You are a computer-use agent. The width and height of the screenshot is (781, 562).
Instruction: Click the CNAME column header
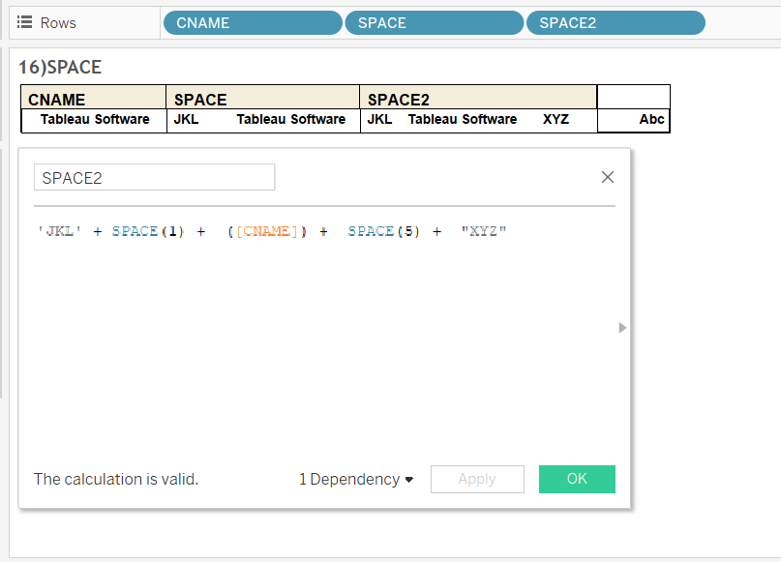click(x=94, y=98)
